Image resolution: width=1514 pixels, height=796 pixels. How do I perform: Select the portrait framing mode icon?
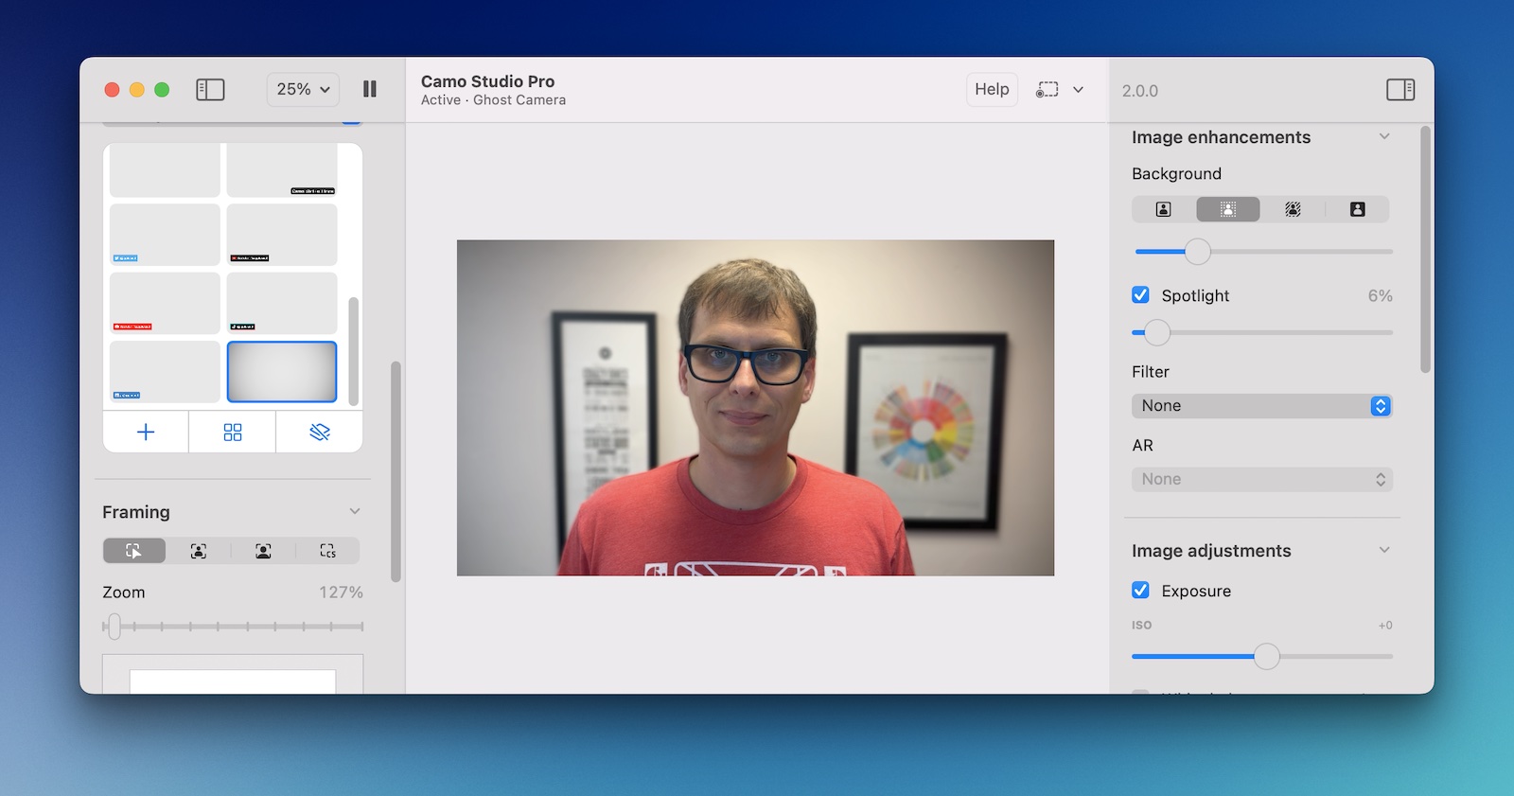point(263,551)
